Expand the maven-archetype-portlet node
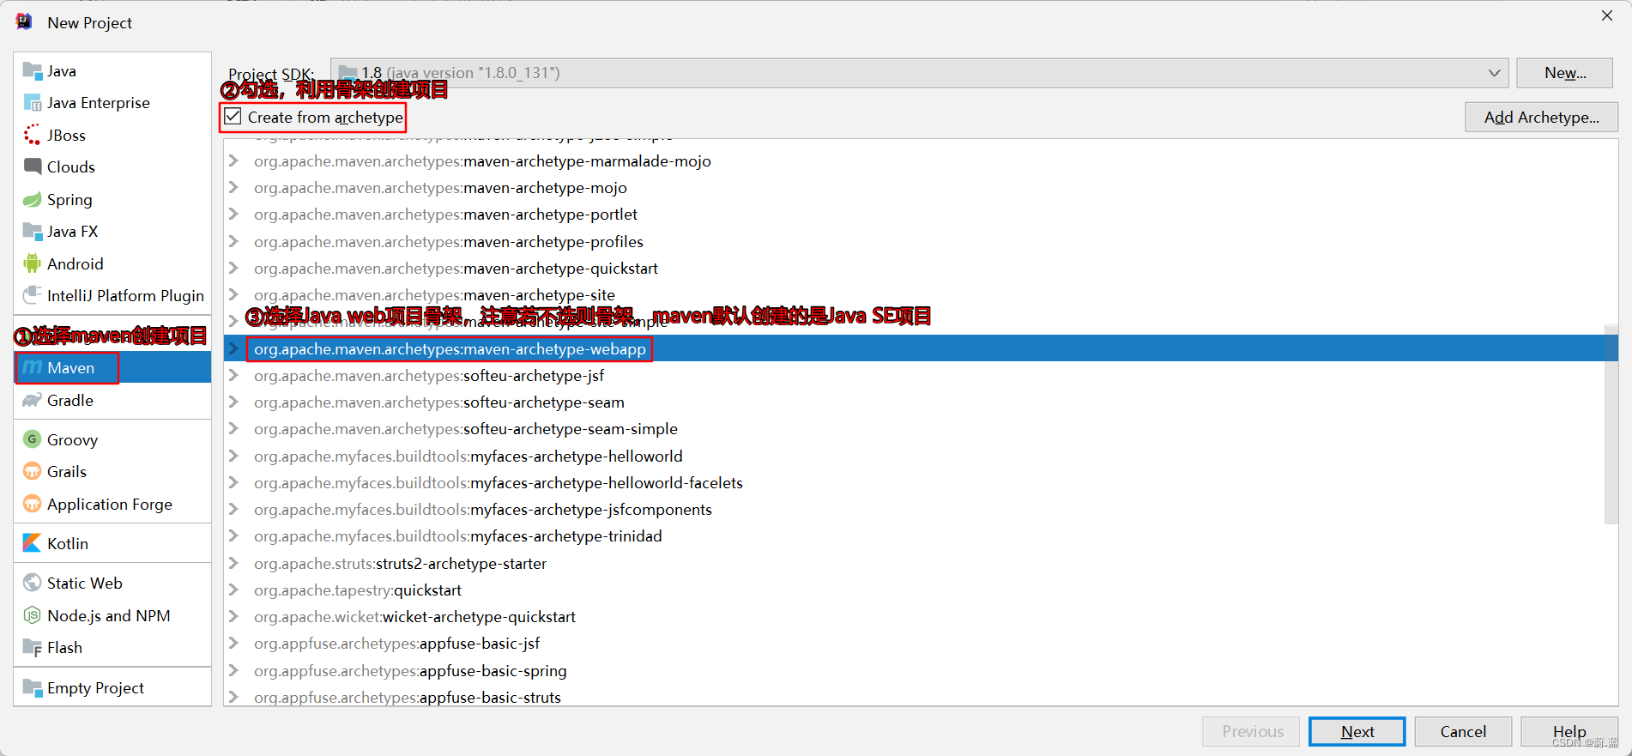The width and height of the screenshot is (1632, 756). (x=233, y=214)
